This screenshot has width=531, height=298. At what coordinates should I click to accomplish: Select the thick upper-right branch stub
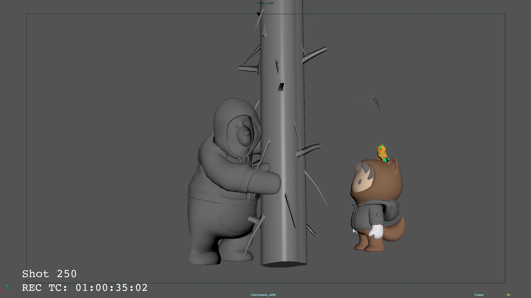(314, 55)
